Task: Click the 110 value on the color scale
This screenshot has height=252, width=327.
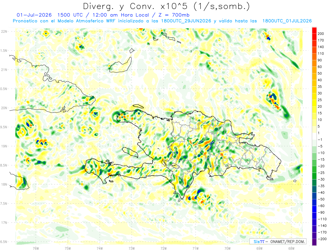Action: pyautogui.click(x=321, y=54)
